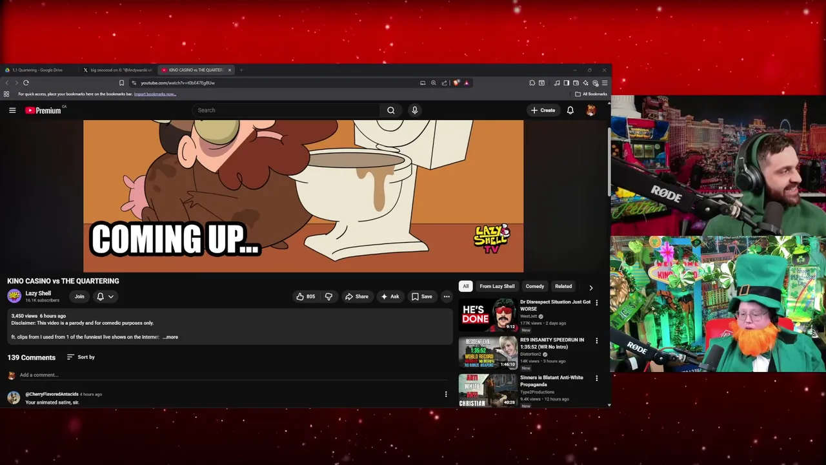Open YouTube notifications bell in header
Image resolution: width=826 pixels, height=465 pixels.
(x=570, y=110)
